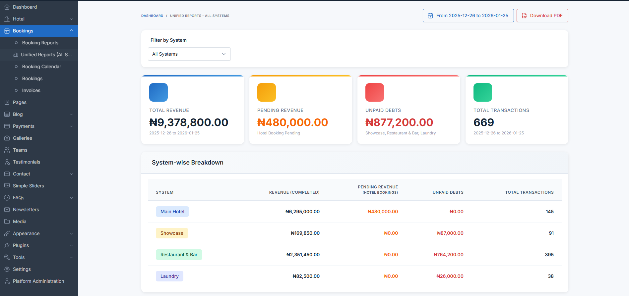The image size is (629, 296).
Task: Click the blue Total Revenue card icon
Action: (x=158, y=92)
